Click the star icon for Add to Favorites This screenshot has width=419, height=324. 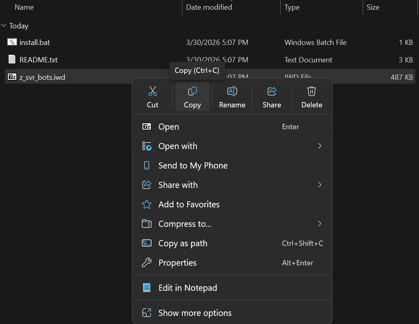[146, 205]
